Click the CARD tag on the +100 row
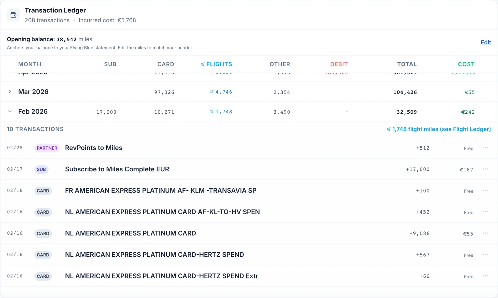The height and width of the screenshot is (298, 498). (43, 191)
